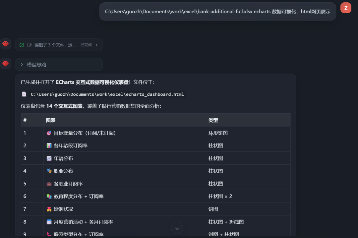Click the phone icon for 联系类型分布
This screenshot has width=358, height=238.
point(49,234)
